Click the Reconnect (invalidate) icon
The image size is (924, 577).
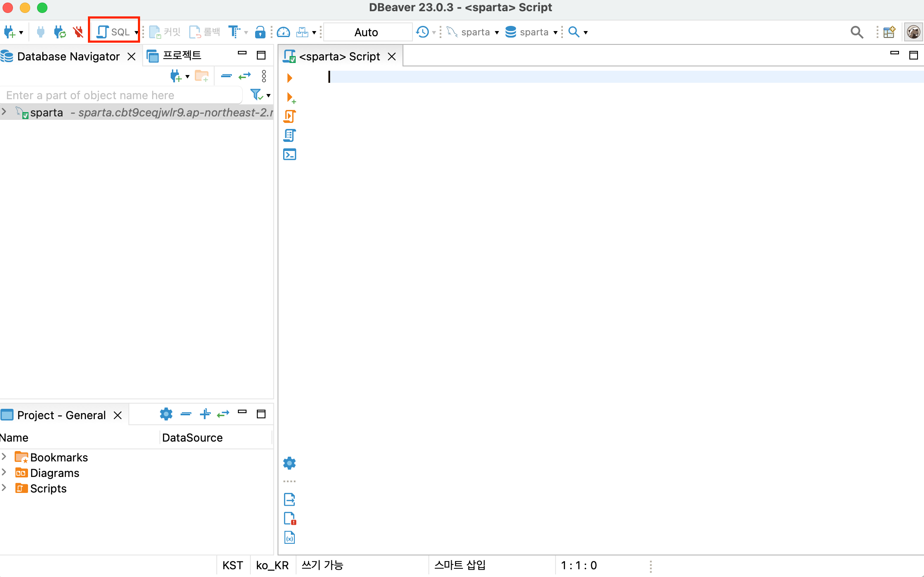click(x=59, y=32)
